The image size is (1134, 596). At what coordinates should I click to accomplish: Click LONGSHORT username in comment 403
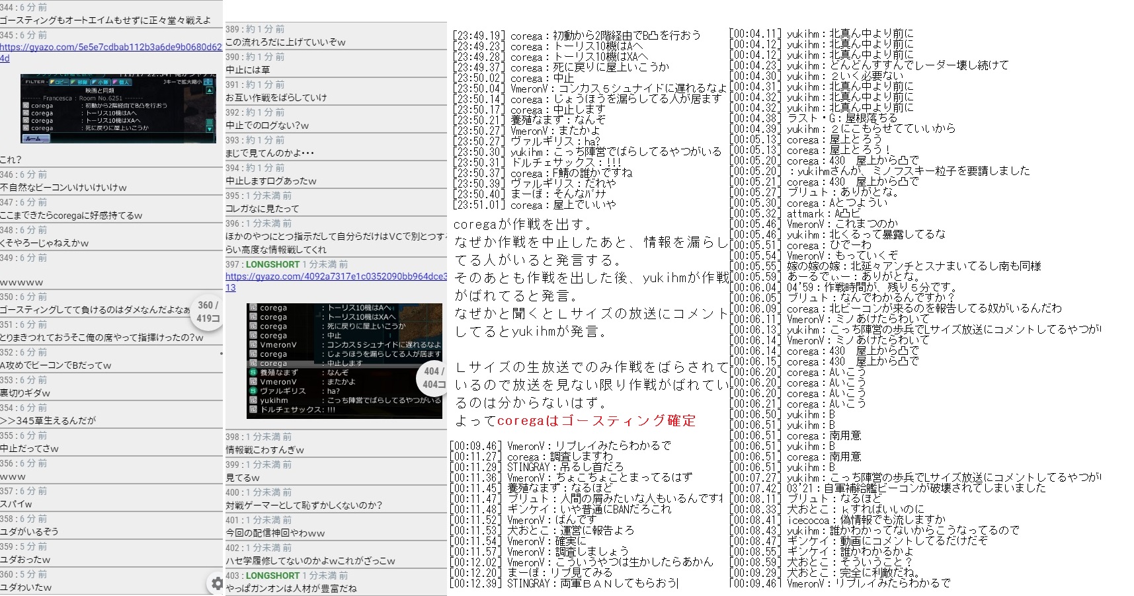272,576
